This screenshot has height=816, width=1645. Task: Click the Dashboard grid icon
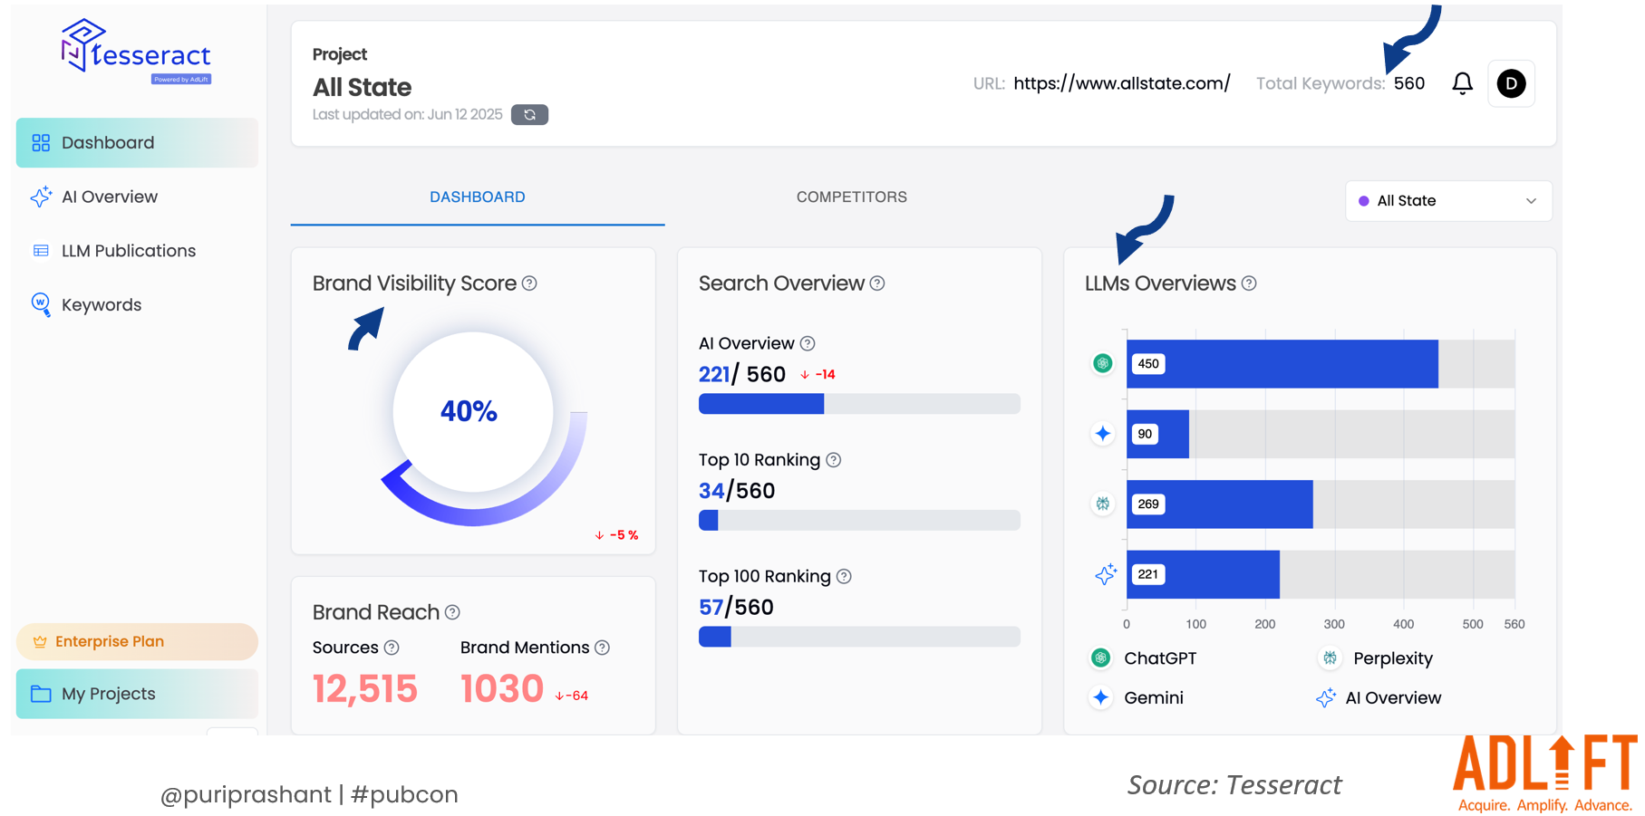[41, 143]
